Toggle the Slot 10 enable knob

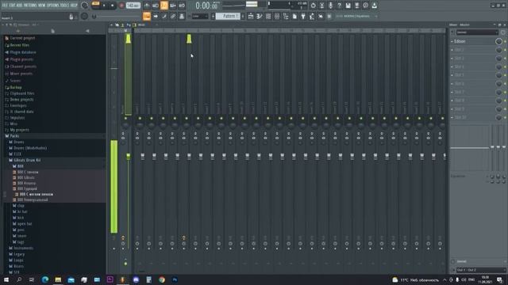pyautogui.click(x=498, y=118)
